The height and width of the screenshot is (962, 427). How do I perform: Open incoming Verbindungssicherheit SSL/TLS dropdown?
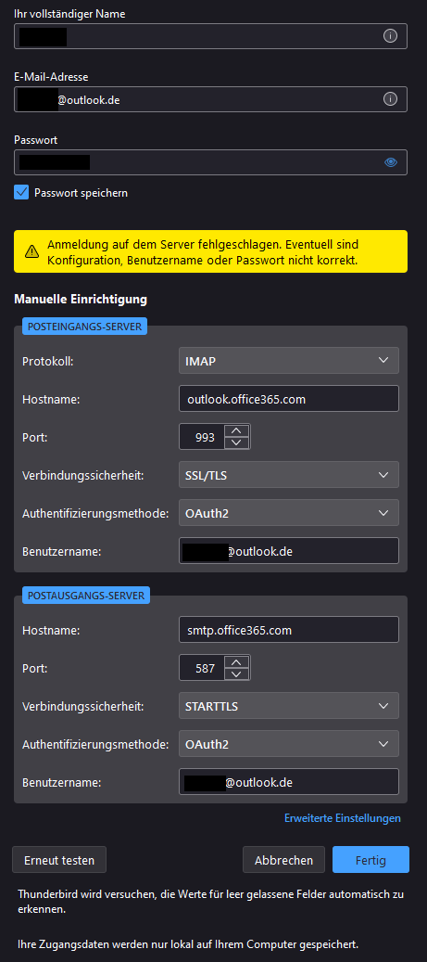tap(289, 475)
